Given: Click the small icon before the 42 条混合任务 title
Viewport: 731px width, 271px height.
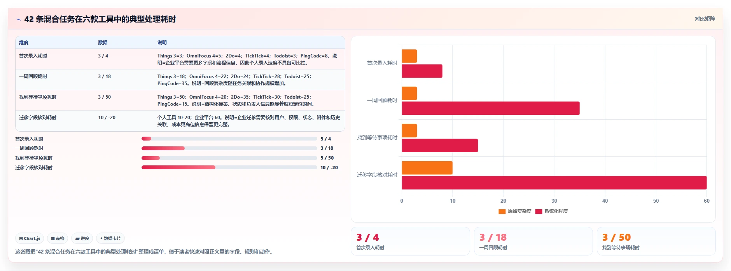Looking at the screenshot, I should 18,19.
